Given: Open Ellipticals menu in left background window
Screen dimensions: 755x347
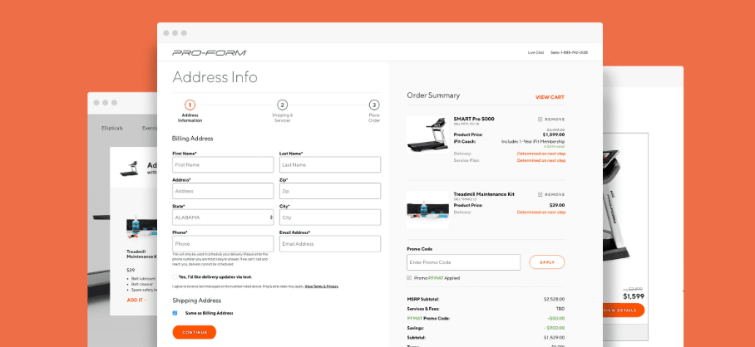Looking at the screenshot, I should click(x=112, y=129).
